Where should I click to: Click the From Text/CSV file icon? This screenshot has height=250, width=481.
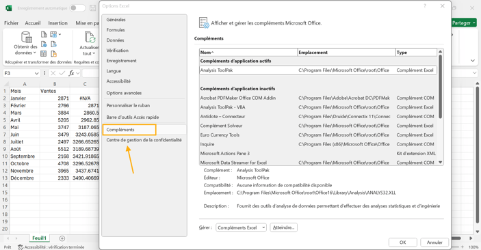(44, 34)
